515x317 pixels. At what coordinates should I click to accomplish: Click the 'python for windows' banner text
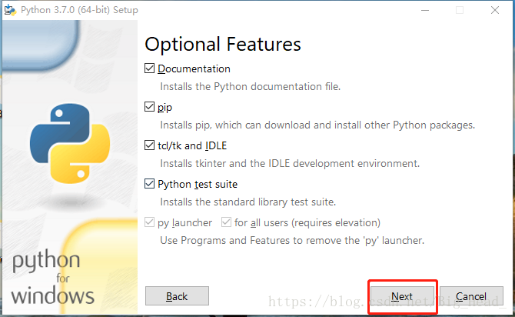[52, 277]
